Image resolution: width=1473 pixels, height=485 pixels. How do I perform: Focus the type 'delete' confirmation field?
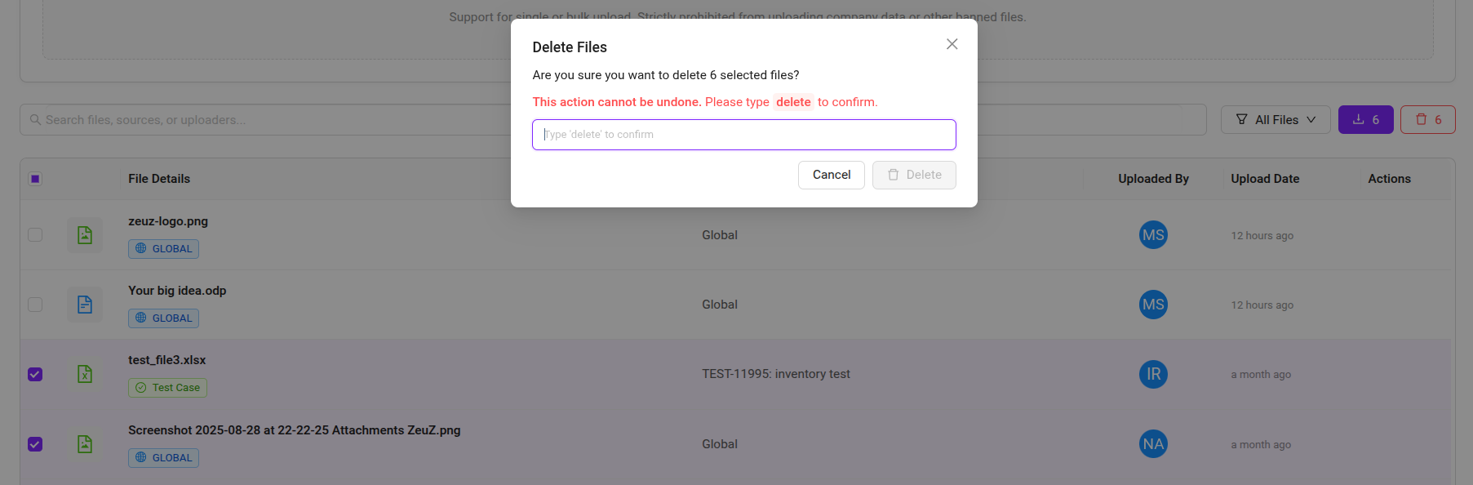pos(743,135)
